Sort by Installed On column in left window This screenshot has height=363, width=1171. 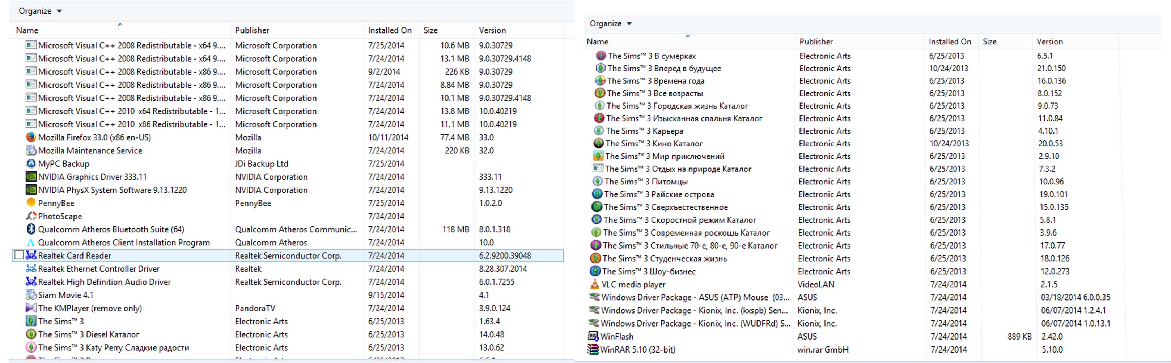click(391, 30)
